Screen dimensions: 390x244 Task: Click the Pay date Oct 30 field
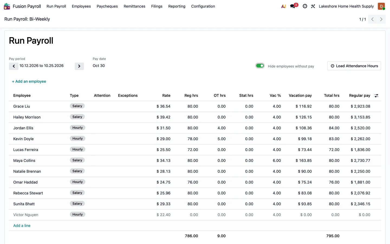(99, 66)
